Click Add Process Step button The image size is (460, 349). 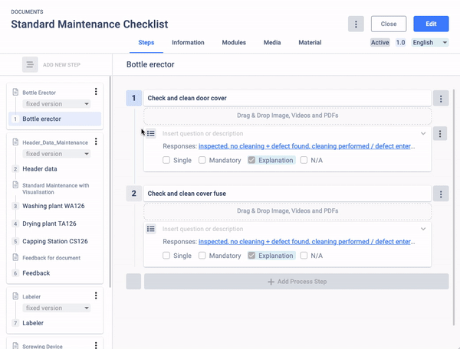(x=296, y=282)
